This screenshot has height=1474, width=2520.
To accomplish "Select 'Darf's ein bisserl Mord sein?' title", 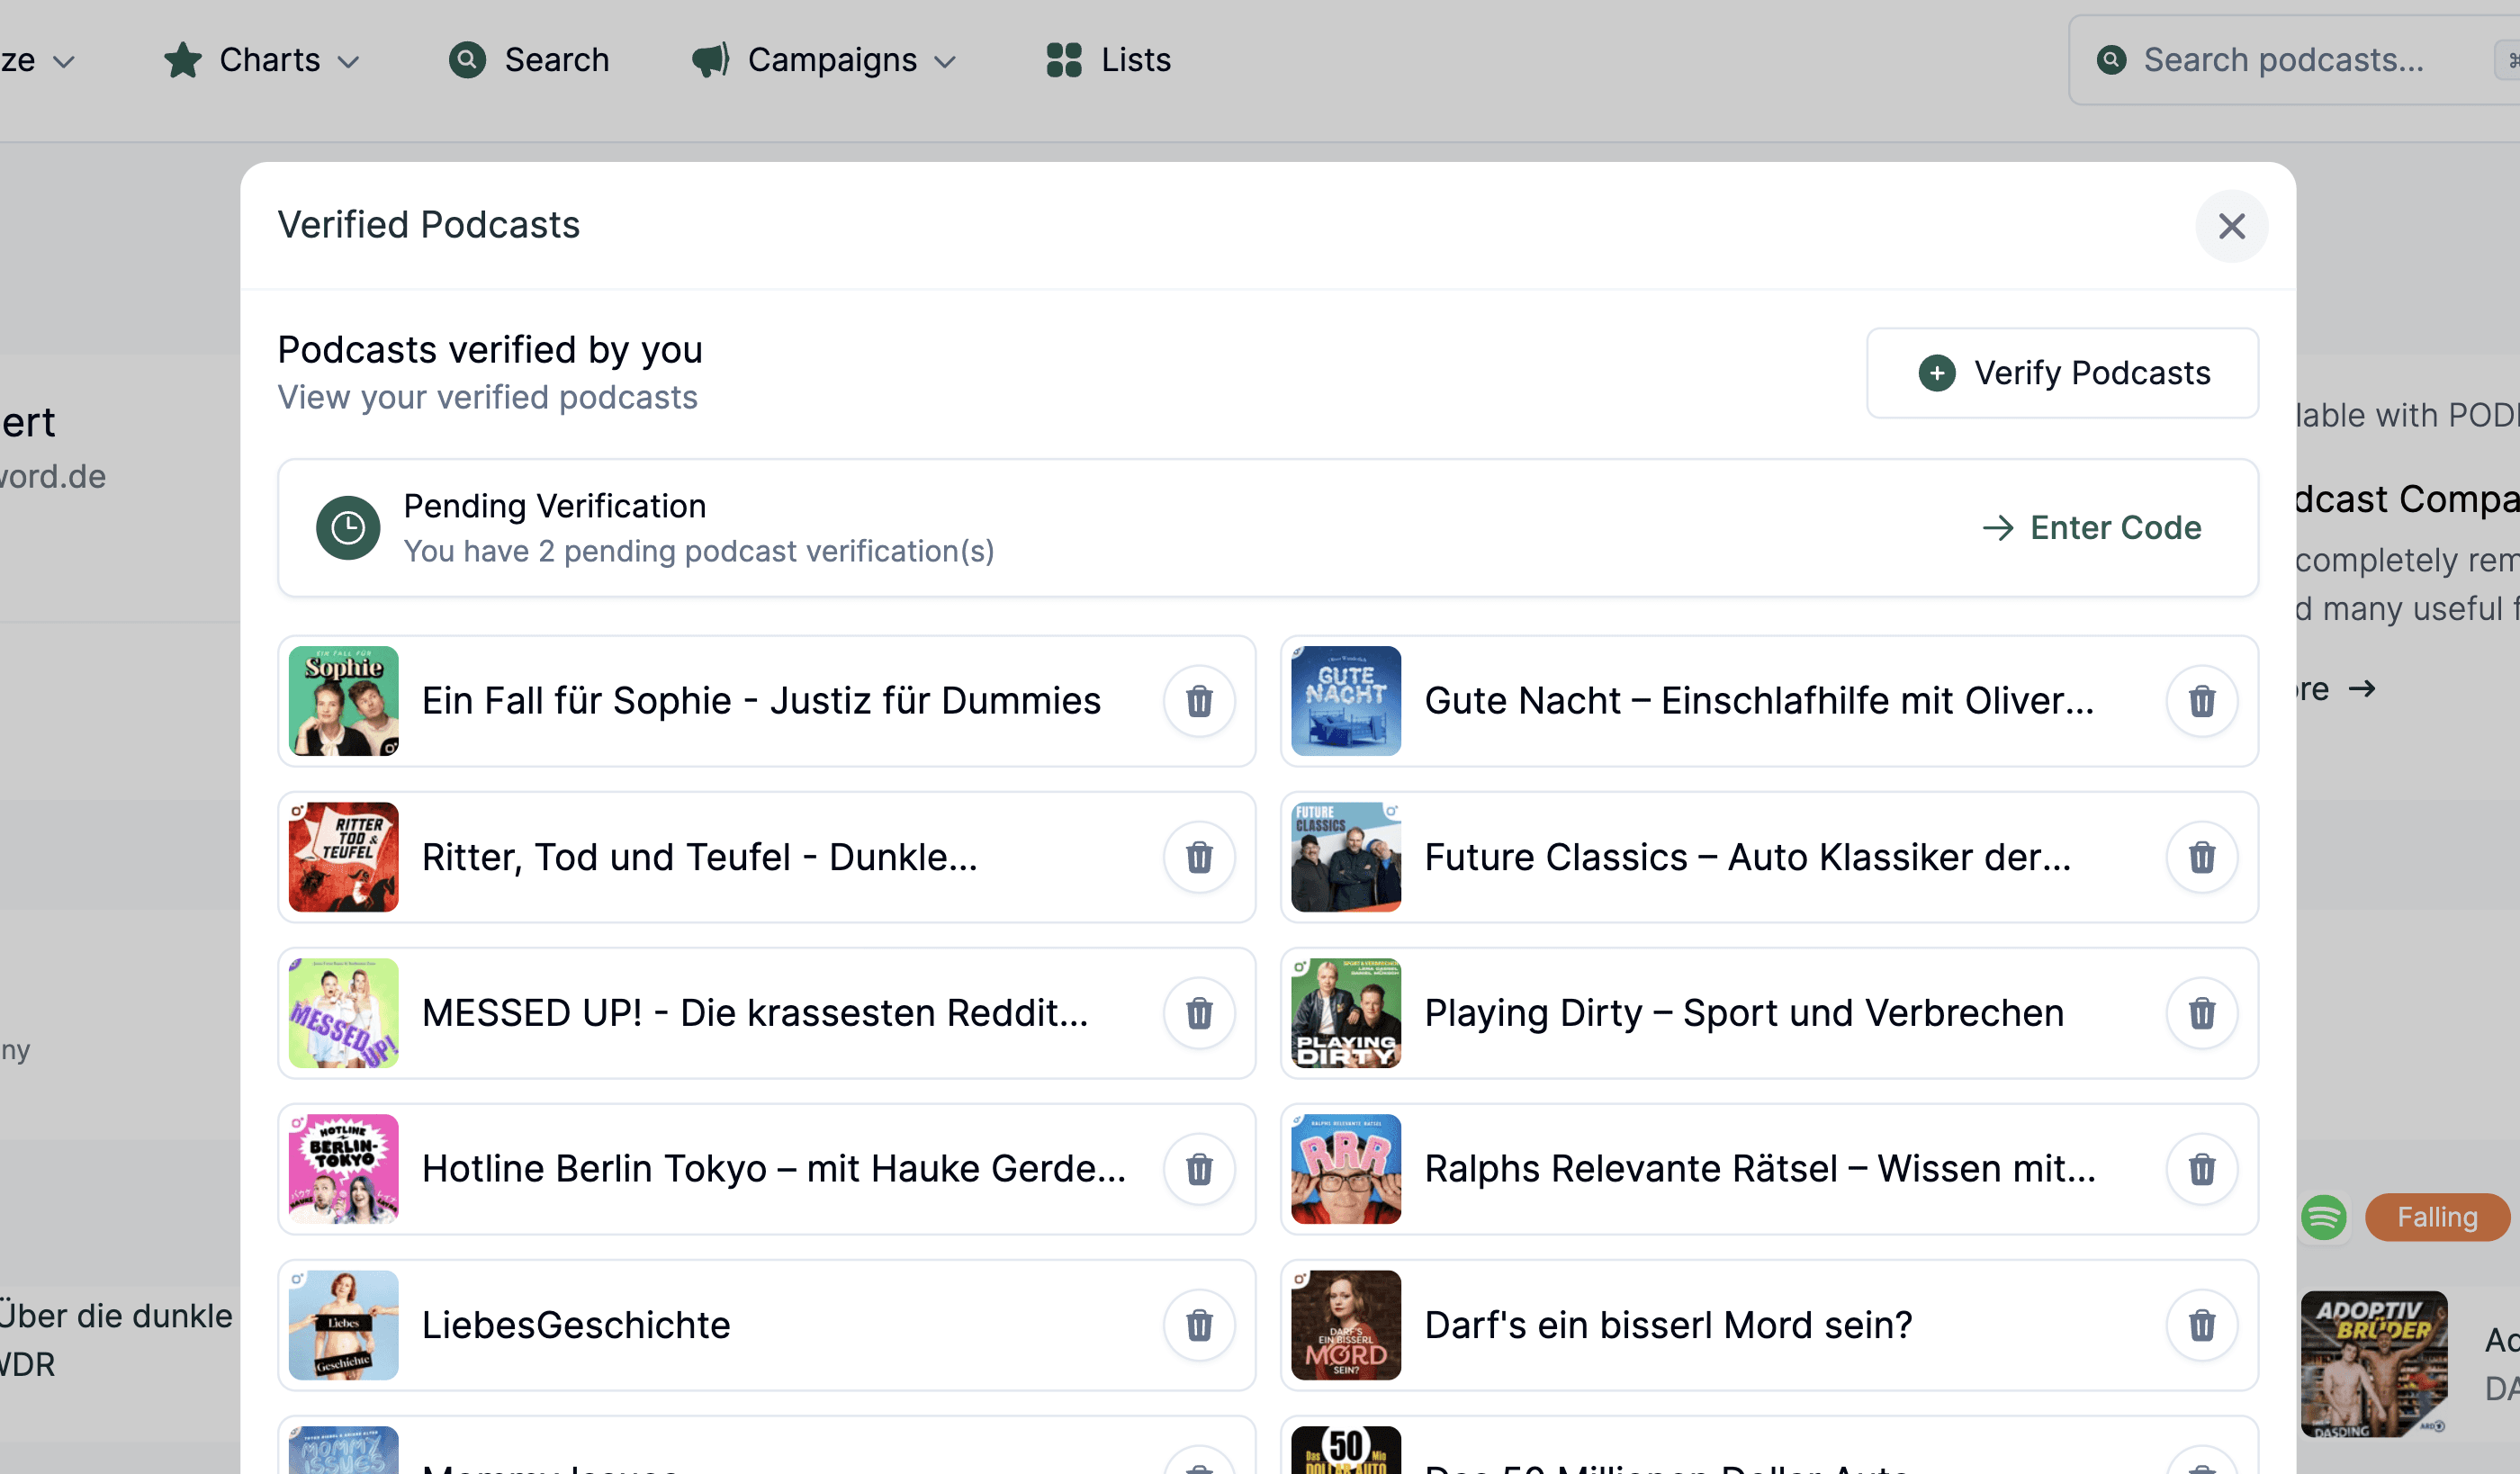I will pos(1669,1325).
